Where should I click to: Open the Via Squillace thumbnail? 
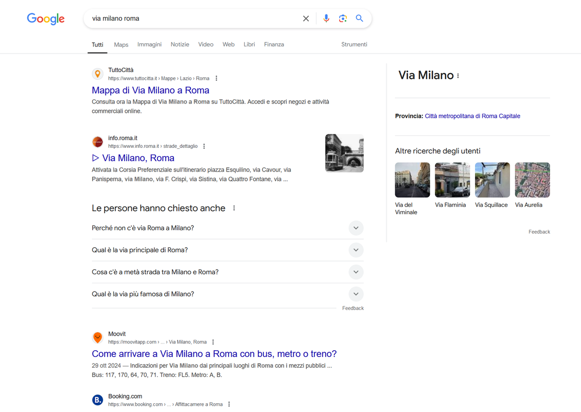pos(492,180)
